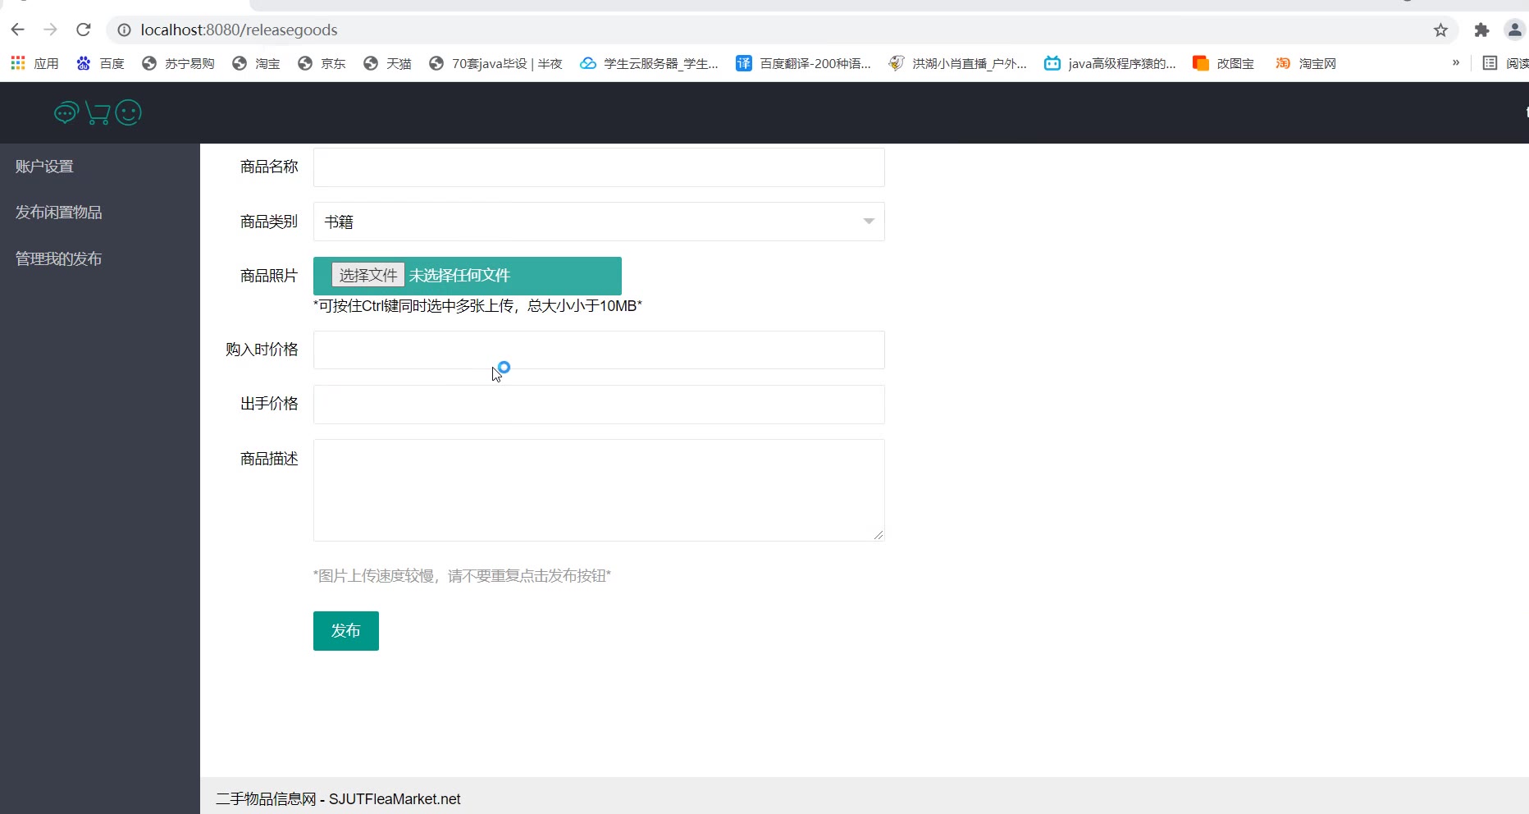Click the footer text 二手物品信息网 - SJUTFleaMarket.net
The width and height of the screenshot is (1529, 814).
click(x=338, y=799)
